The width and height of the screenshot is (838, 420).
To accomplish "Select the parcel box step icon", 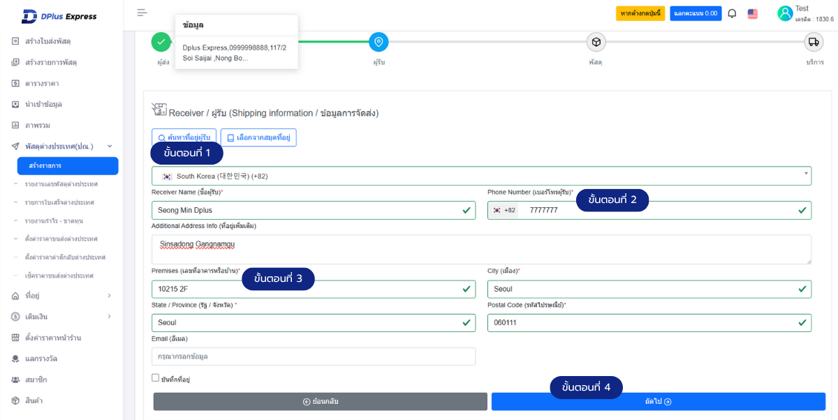I will [x=596, y=42].
